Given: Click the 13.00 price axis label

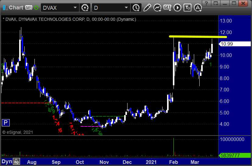Looking at the screenshot, I should pos(226,21).
